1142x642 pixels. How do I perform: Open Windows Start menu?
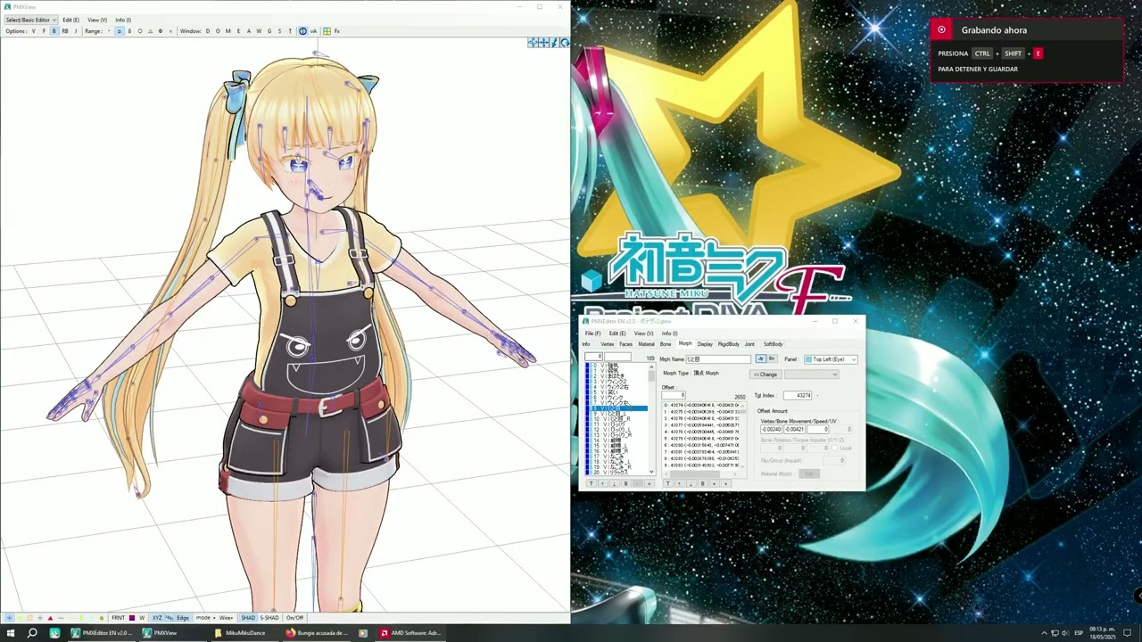9,633
